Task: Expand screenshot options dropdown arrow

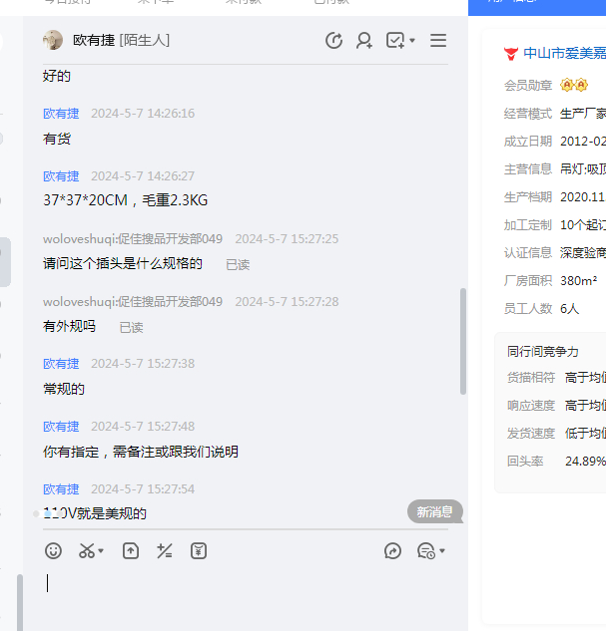Action: [x=101, y=551]
